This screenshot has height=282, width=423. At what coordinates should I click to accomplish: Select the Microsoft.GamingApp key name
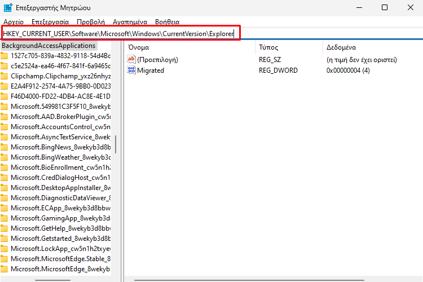coord(60,218)
